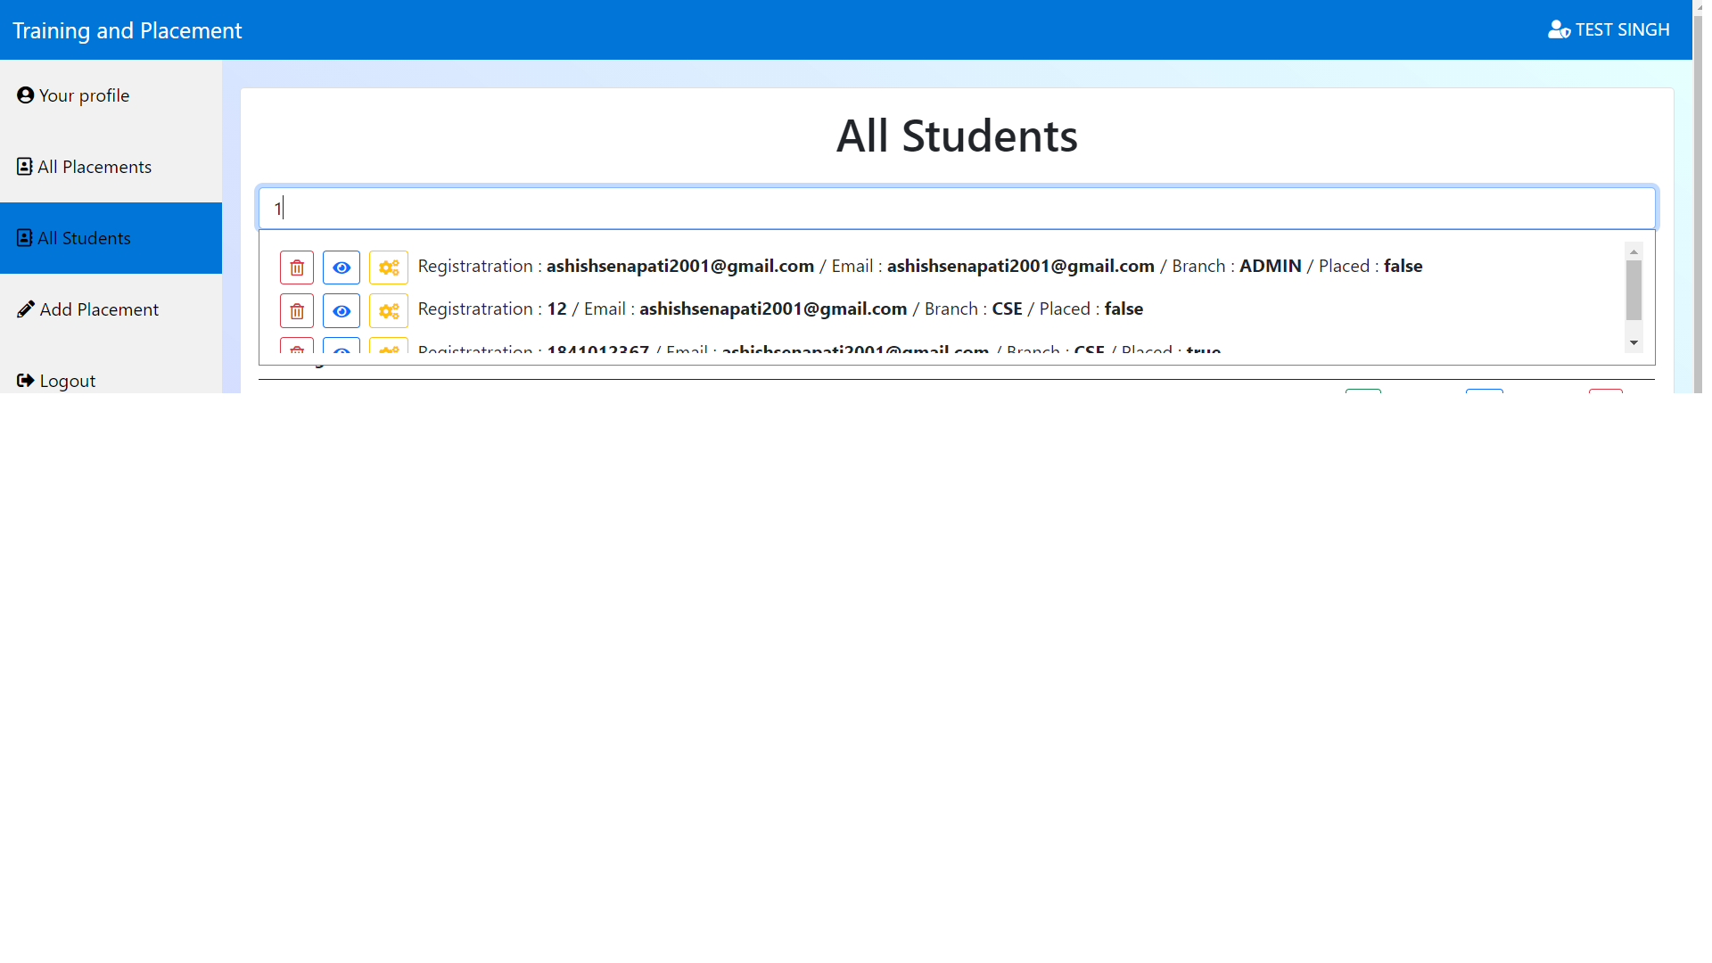Open All Placements from the sidebar
This screenshot has height=963, width=1712.
[x=95, y=166]
